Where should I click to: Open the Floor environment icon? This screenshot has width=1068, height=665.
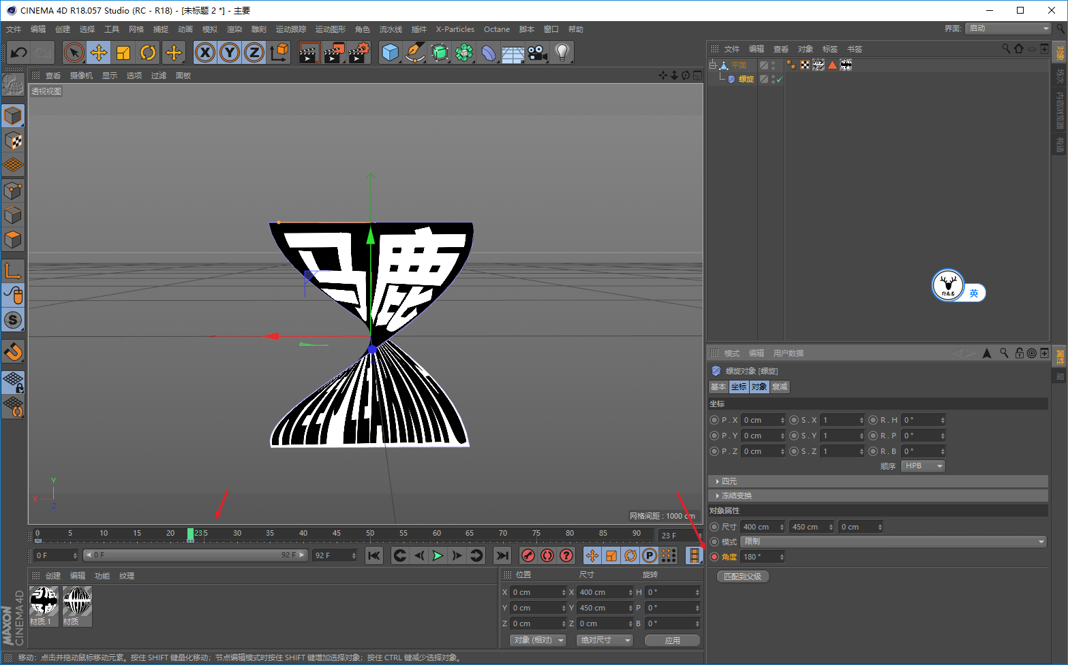[x=513, y=52]
